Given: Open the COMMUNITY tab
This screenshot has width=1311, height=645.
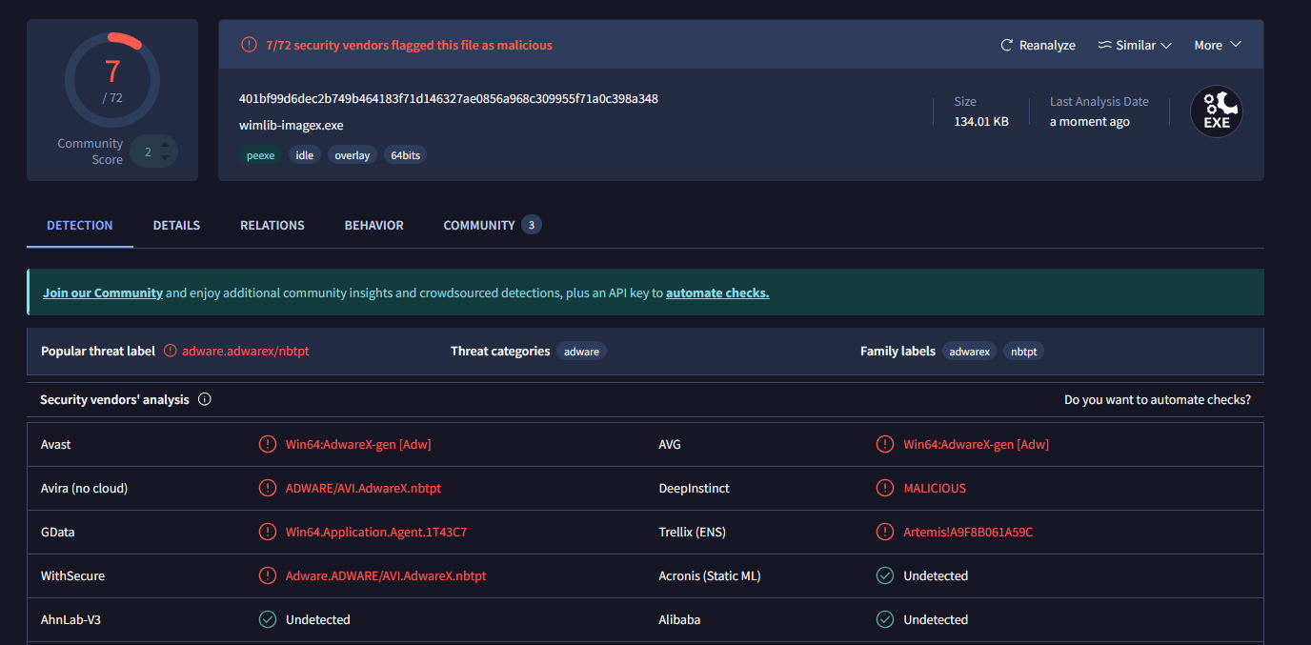Looking at the screenshot, I should 492,226.
